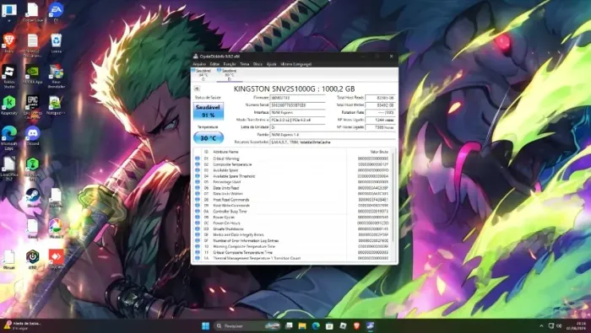Select the Epic Games Launcher desktop icon
591x333 pixels.
coord(33,107)
